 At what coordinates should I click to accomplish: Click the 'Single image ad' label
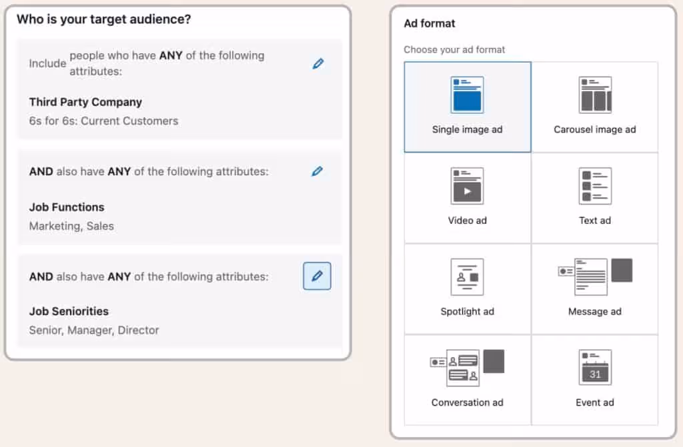click(x=467, y=129)
